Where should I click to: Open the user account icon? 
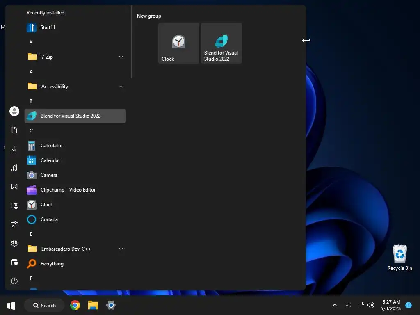coord(14,111)
